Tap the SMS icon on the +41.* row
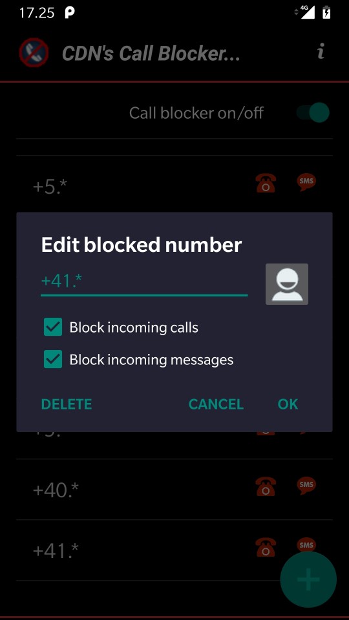Image resolution: width=349 pixels, height=620 pixels. [306, 546]
